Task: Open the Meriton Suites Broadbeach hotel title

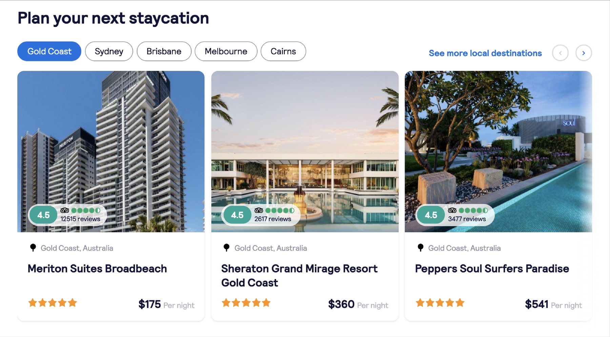Action: (97, 269)
